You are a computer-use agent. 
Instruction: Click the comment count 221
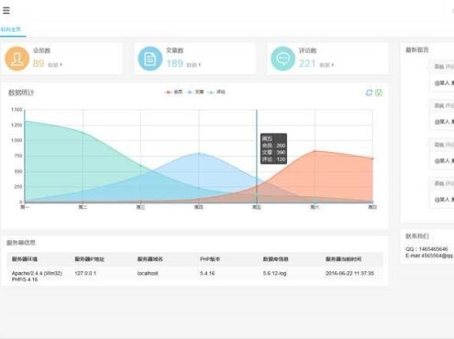coord(307,63)
